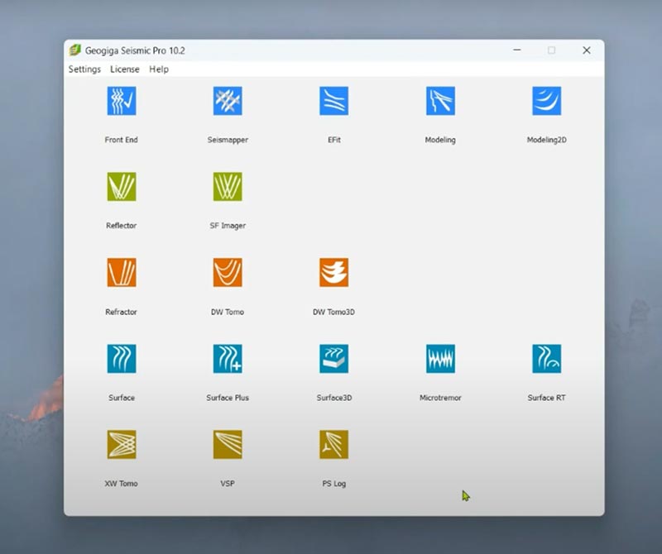The height and width of the screenshot is (554, 662).
Task: Open the Modeling module icon
Action: 440,101
